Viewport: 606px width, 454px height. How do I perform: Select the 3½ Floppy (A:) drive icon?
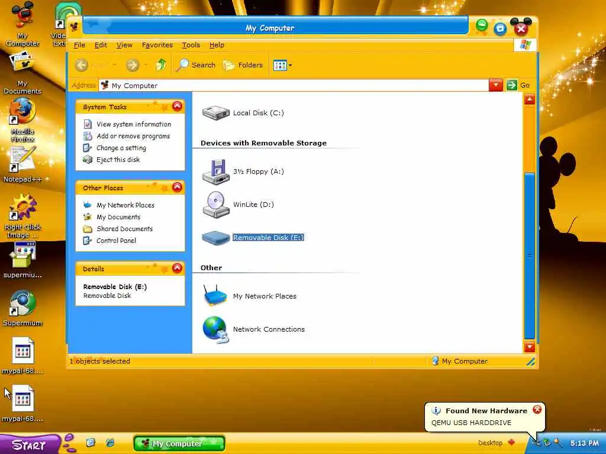coord(215,171)
